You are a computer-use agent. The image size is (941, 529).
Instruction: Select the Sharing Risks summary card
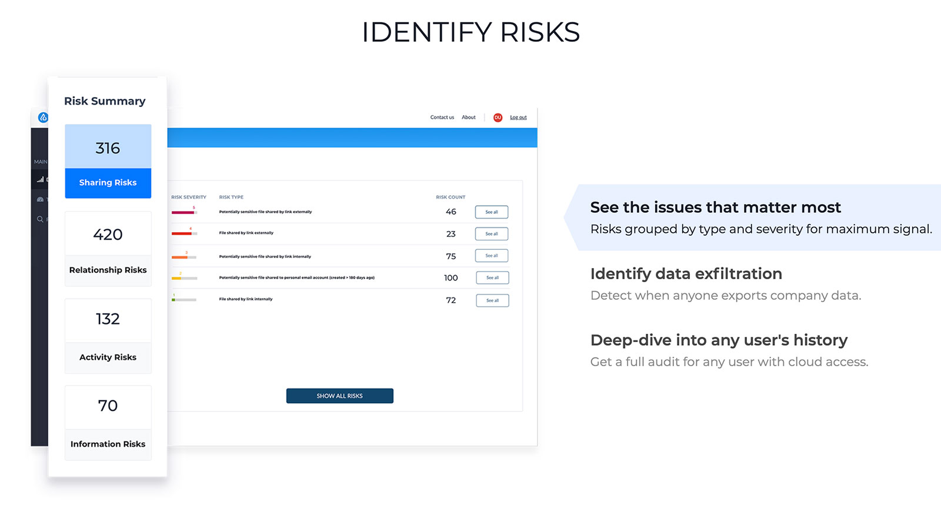click(108, 161)
